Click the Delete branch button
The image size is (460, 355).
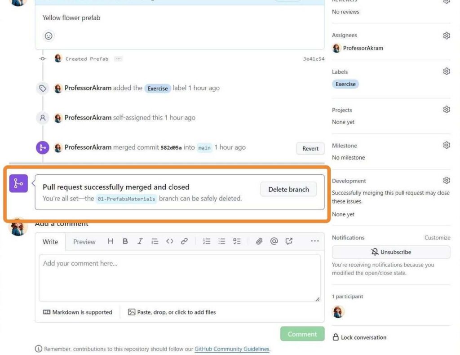tap(288, 190)
